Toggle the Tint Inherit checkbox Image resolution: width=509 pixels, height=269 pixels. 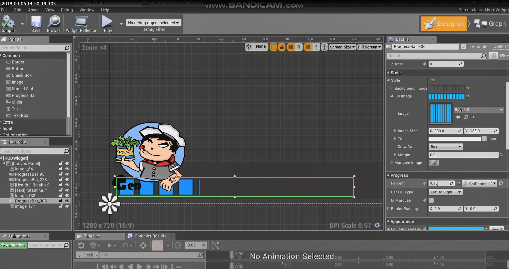(484, 139)
